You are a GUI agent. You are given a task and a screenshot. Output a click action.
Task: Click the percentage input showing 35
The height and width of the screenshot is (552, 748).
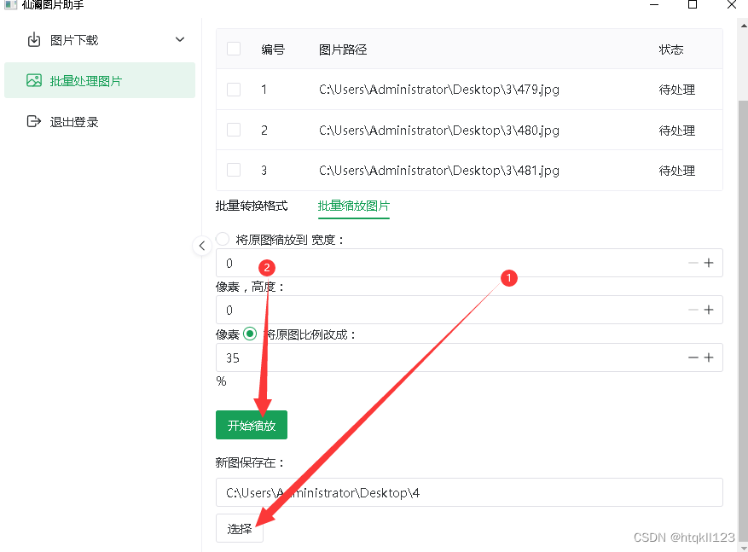(469, 357)
